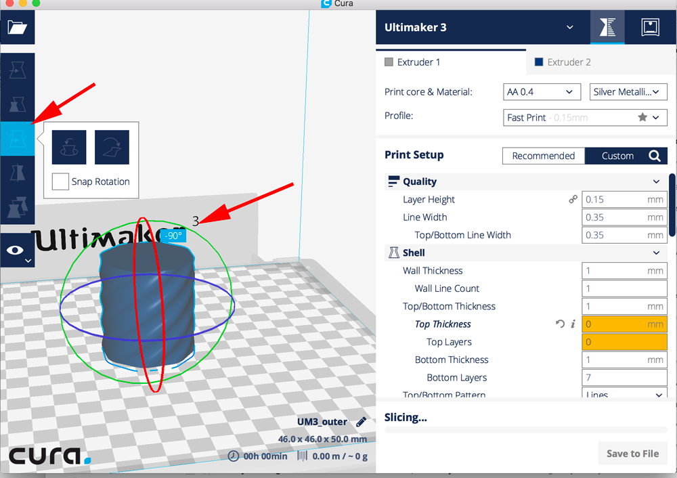The image size is (677, 478).
Task: Click the filament icon by material usage
Action: click(302, 456)
